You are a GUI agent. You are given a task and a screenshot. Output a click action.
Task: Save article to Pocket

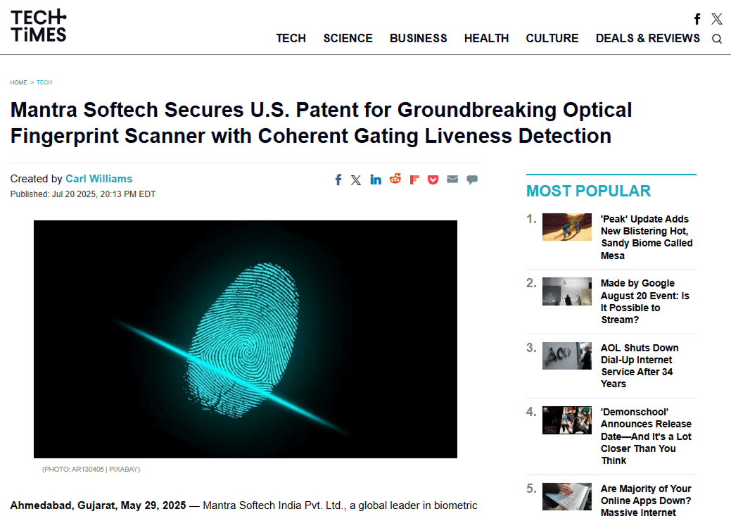(433, 180)
